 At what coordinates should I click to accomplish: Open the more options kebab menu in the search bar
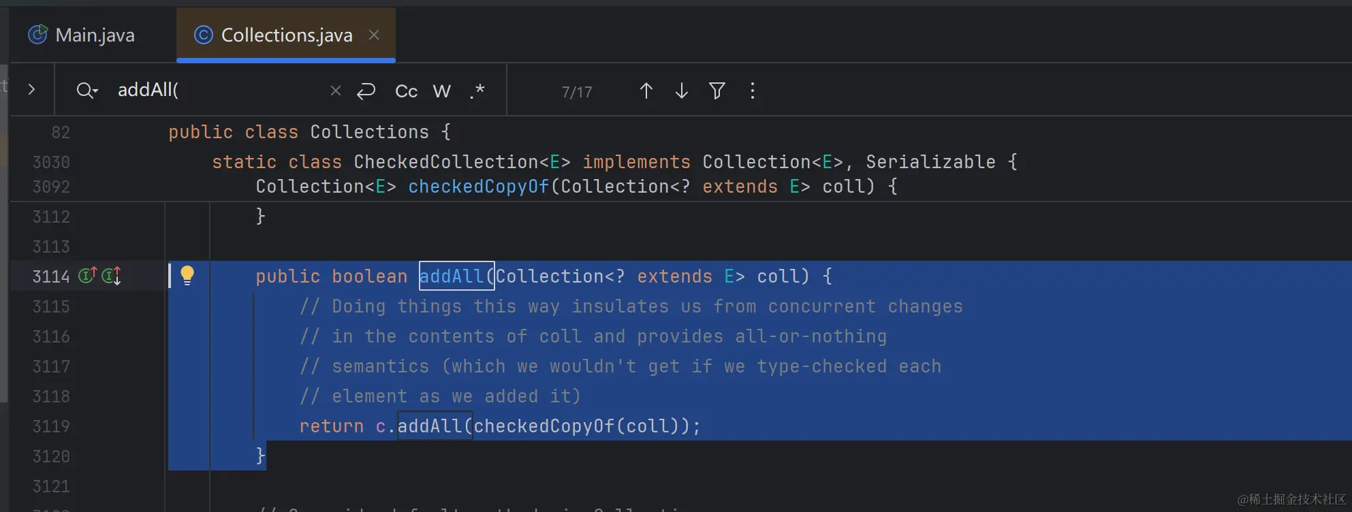(x=753, y=91)
